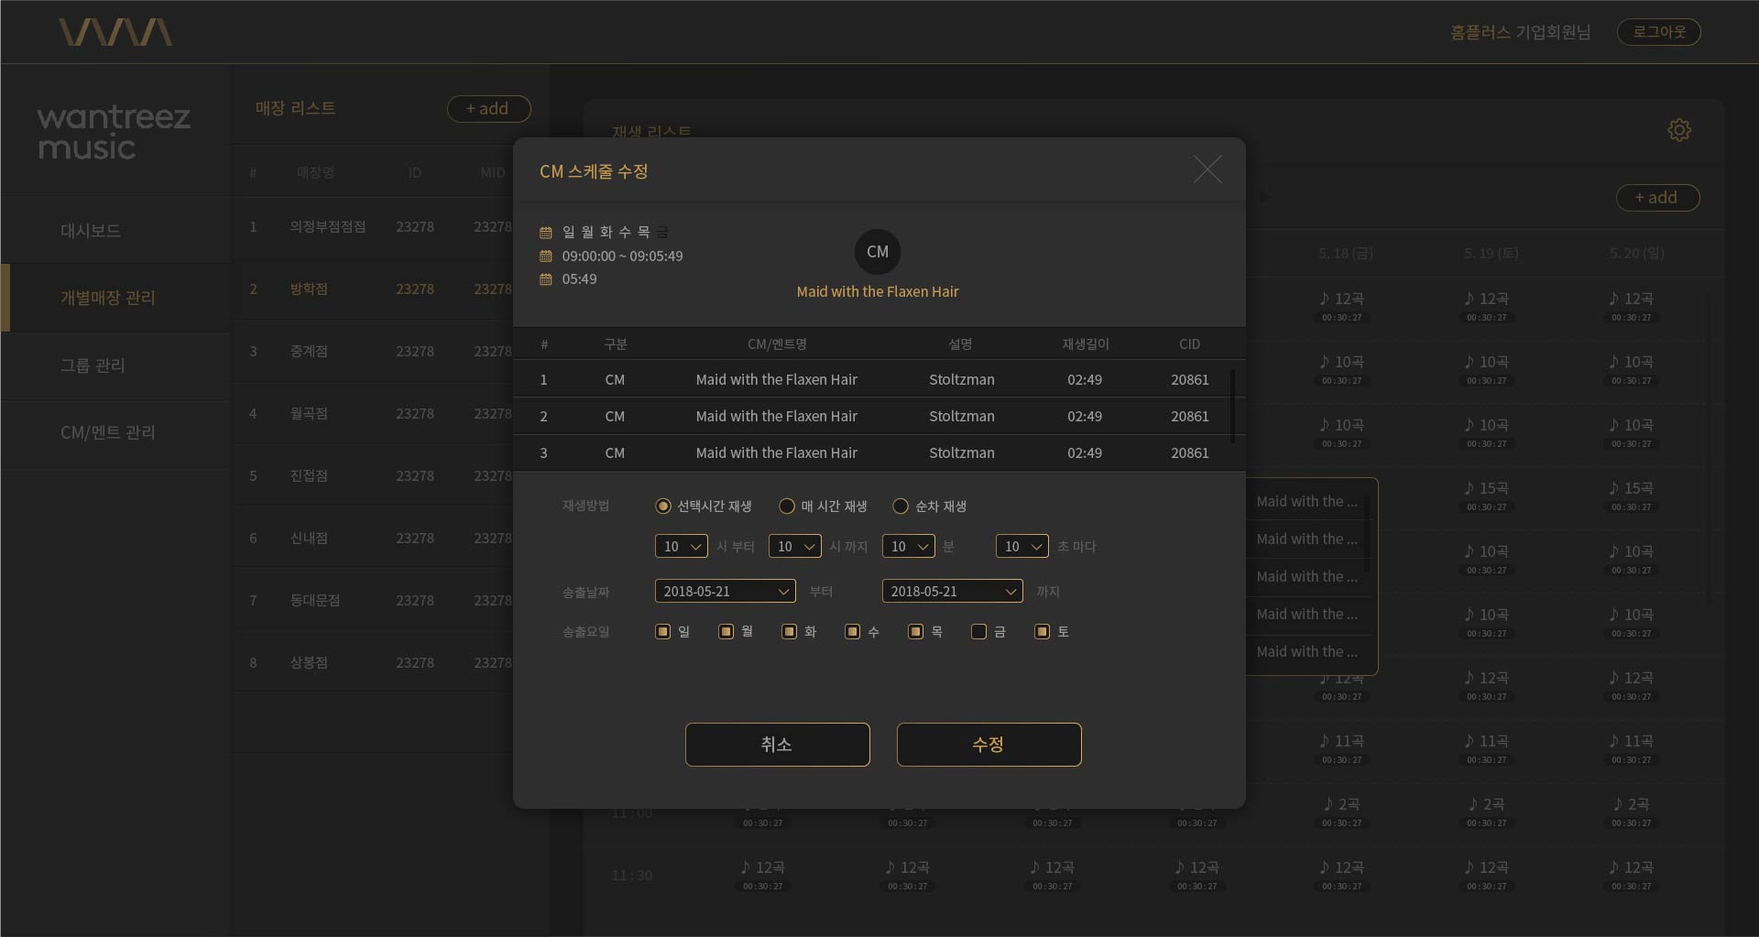
Task: Expand the start date 2018-05-21 dropdown
Action: tap(725, 592)
